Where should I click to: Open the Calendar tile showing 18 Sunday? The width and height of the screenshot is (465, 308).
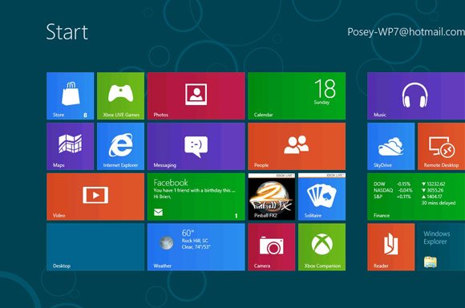pyautogui.click(x=297, y=95)
